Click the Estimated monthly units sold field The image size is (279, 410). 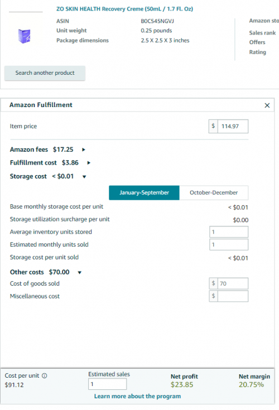[x=229, y=245]
